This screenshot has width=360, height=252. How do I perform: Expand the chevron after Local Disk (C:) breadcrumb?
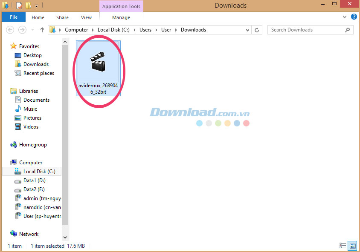click(x=134, y=30)
